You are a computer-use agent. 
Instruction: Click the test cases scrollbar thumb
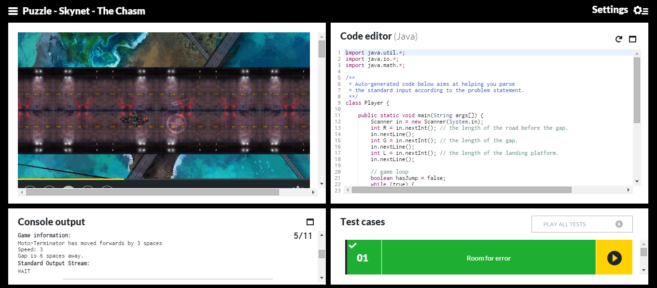click(x=643, y=252)
